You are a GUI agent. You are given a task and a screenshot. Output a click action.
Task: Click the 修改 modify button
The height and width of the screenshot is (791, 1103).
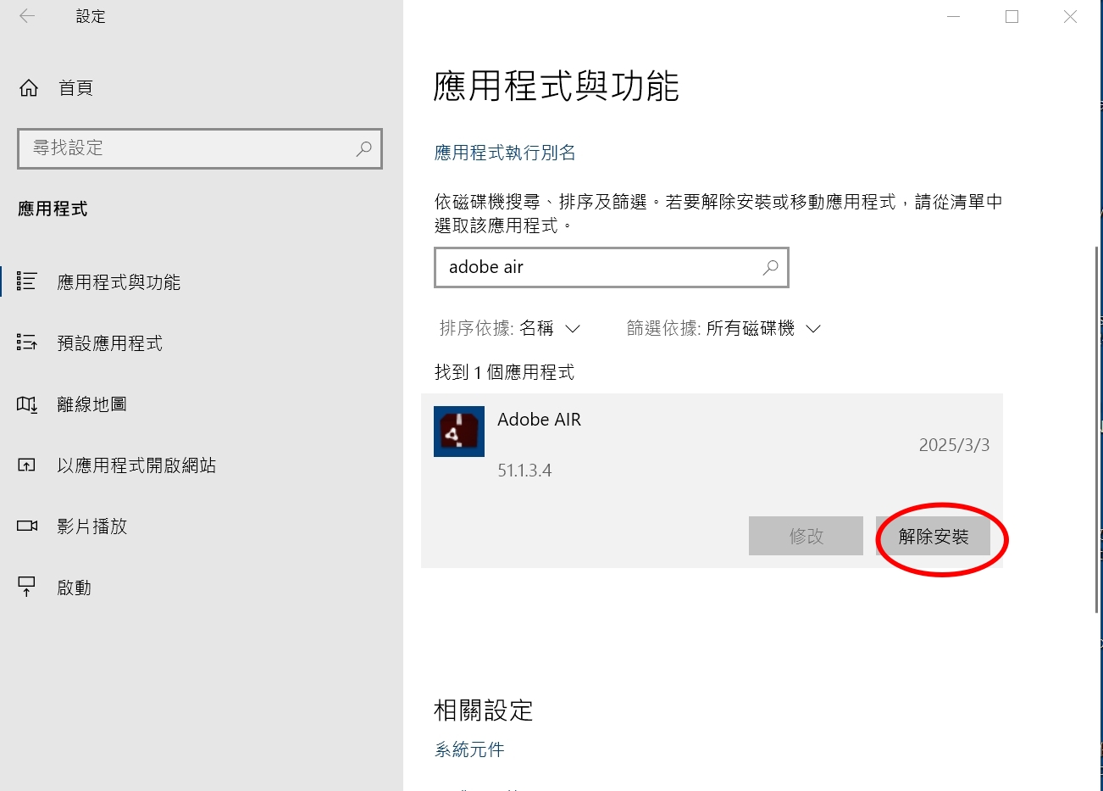point(806,536)
